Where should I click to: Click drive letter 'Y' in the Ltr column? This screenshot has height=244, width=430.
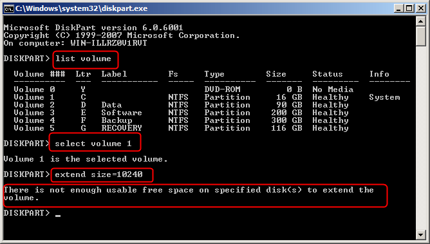click(83, 89)
